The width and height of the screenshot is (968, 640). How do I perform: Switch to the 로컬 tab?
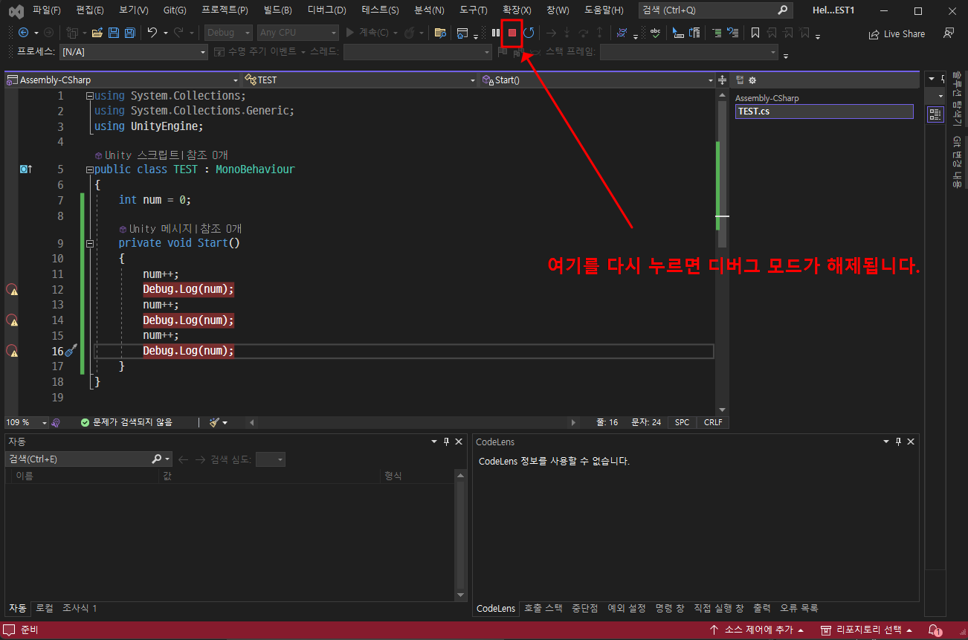coord(45,608)
